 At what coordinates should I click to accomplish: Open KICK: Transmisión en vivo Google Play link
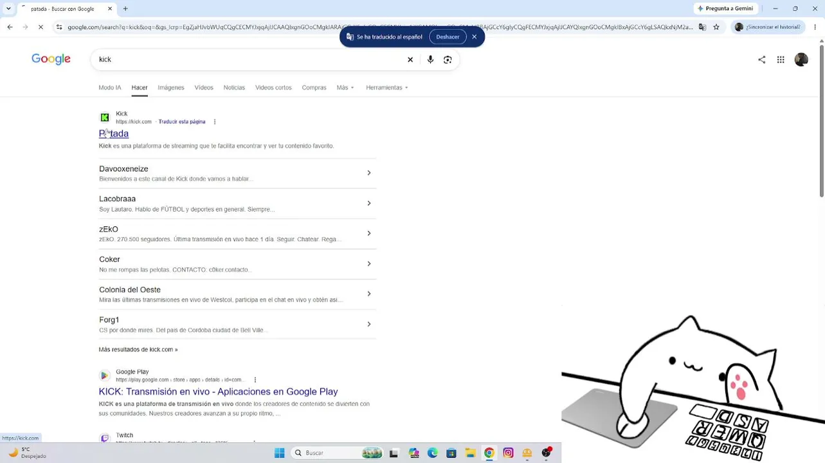(x=218, y=392)
